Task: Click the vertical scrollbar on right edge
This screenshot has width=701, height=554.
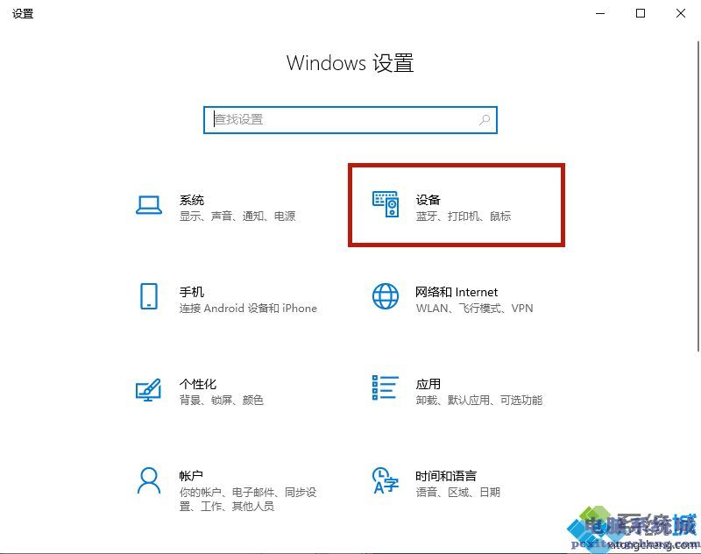Action: click(698, 196)
